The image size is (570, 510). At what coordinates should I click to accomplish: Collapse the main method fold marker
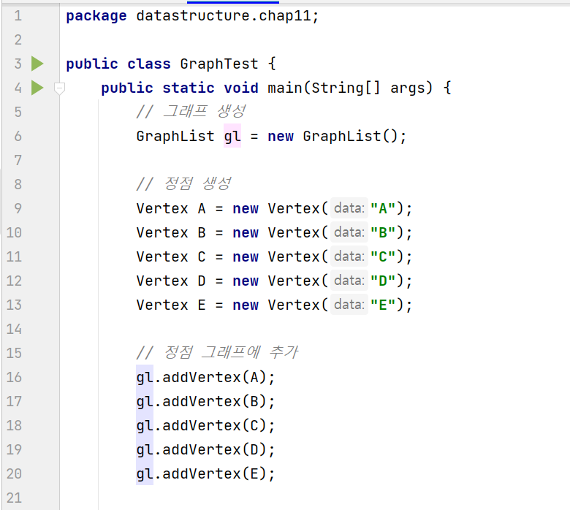coord(59,88)
